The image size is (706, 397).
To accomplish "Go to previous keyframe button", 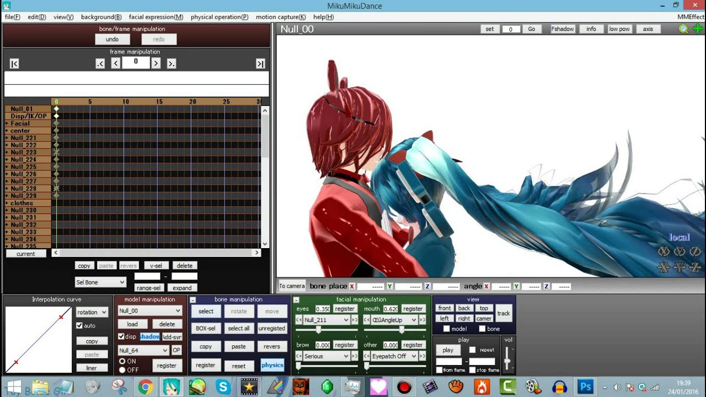I will (100, 63).
